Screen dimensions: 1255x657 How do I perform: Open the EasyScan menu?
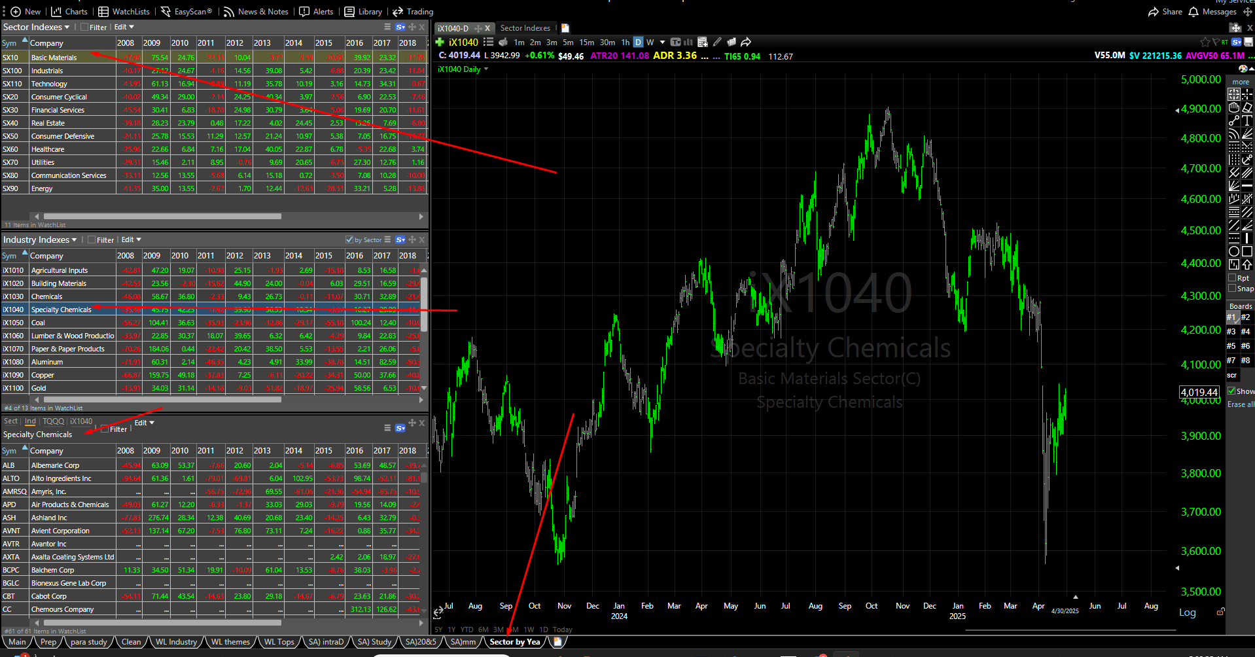[186, 12]
